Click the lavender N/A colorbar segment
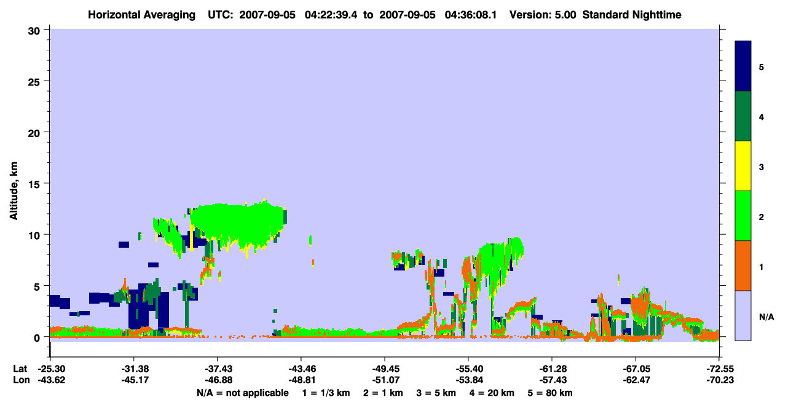Viewport: 799px width, 410px height. tap(743, 315)
